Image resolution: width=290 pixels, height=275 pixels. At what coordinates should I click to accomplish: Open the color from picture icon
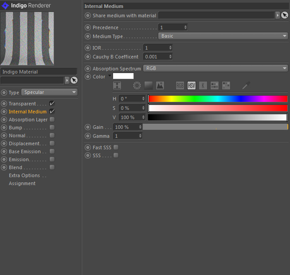click(160, 85)
